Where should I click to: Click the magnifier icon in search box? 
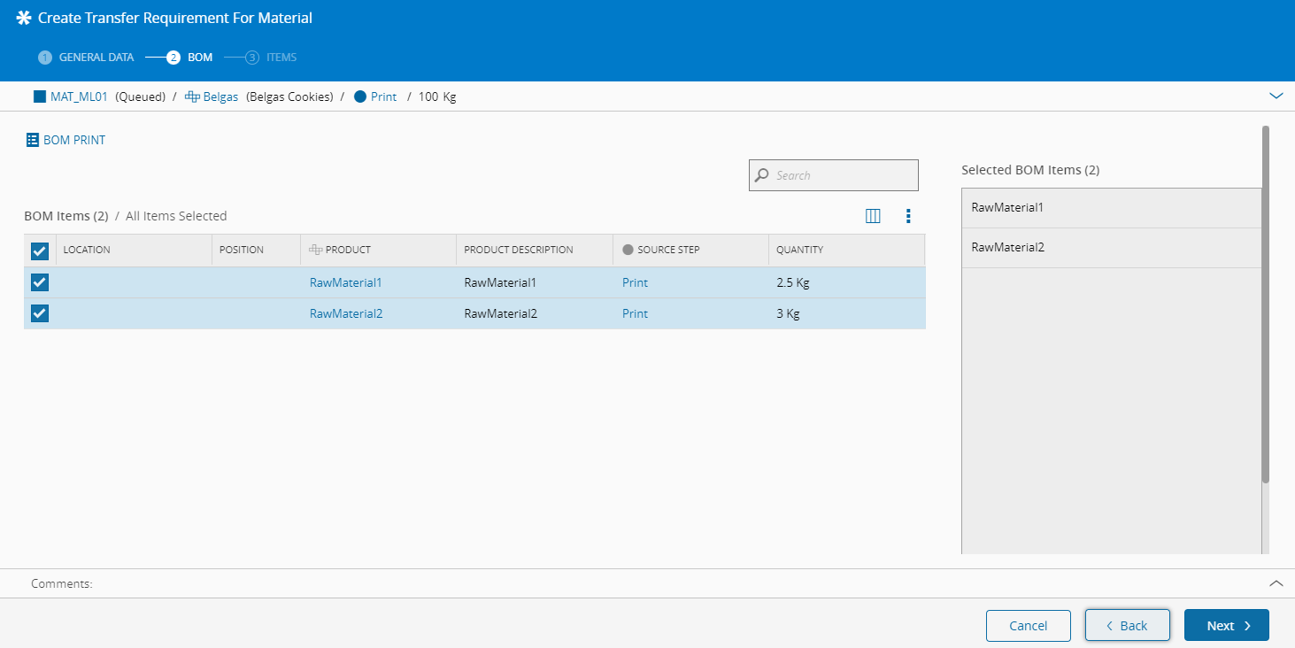(761, 175)
